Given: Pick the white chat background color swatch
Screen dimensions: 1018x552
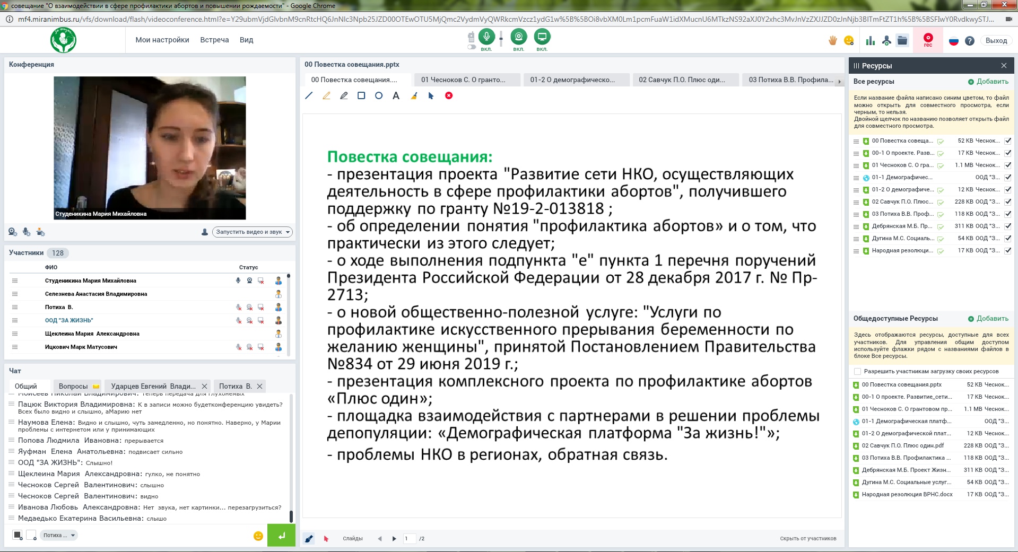Looking at the screenshot, I should [x=31, y=535].
